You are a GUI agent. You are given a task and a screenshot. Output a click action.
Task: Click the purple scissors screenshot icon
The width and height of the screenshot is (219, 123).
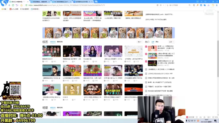(x=208, y=5)
